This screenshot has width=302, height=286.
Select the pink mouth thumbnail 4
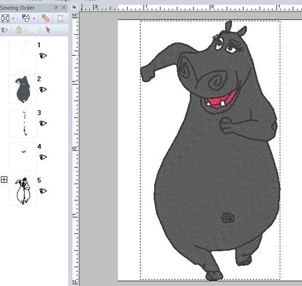(x=23, y=157)
